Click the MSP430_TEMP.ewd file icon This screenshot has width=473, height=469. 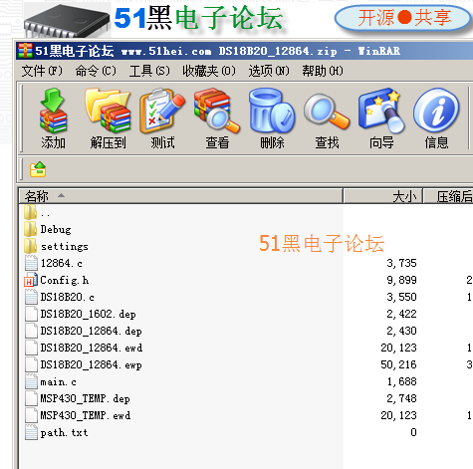click(x=31, y=415)
